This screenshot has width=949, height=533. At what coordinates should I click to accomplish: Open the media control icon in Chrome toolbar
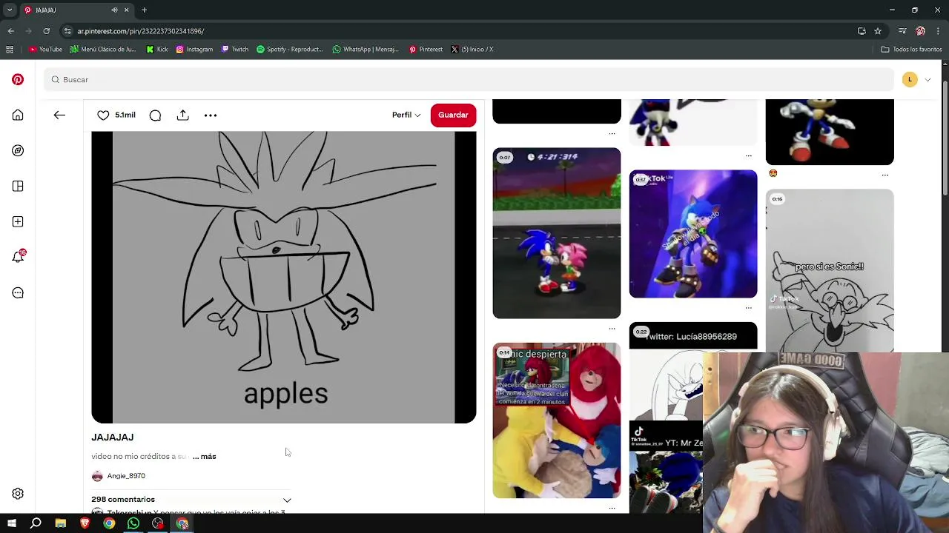[x=902, y=31]
